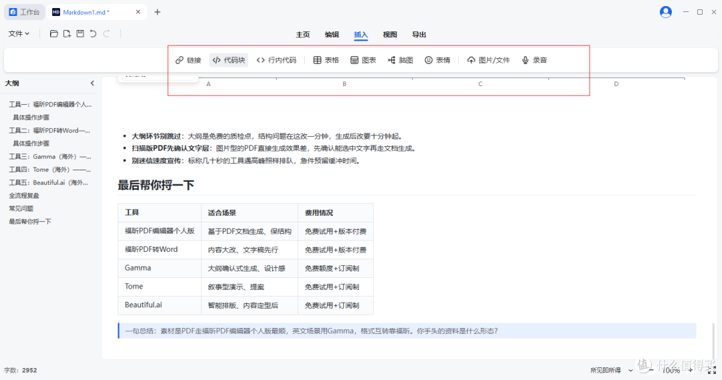Click table cell 大纲确认式生成、设计感
Screen dimensions: 722x380
[x=249, y=268]
